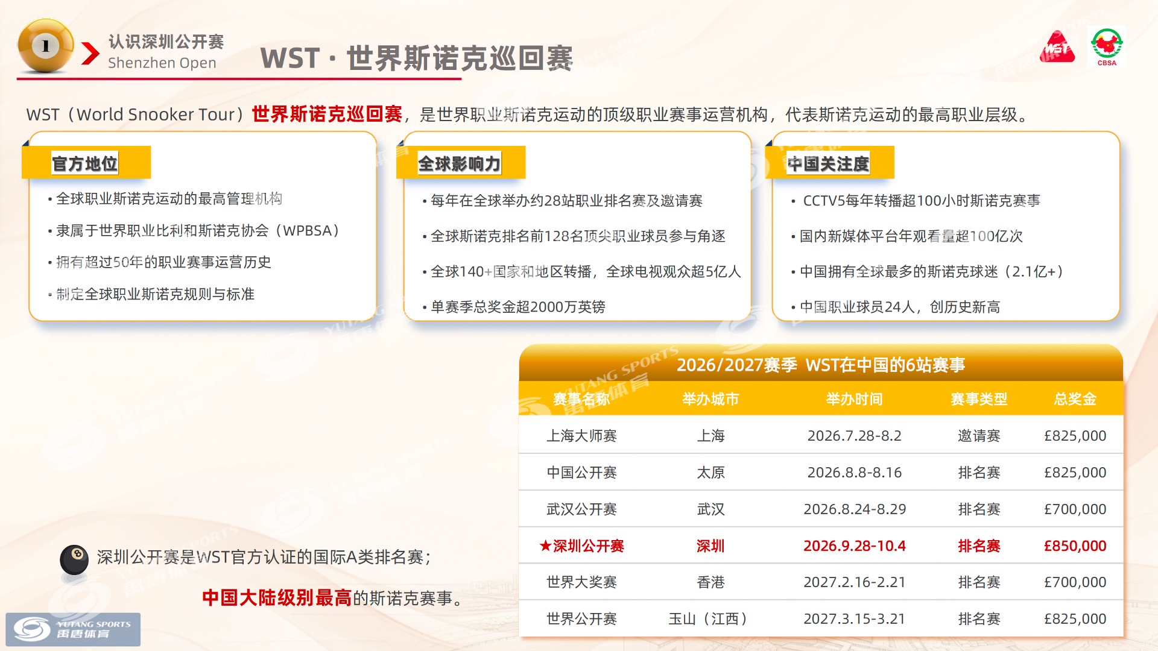The width and height of the screenshot is (1158, 651).
Task: Select the highlighted ★深圳公开赛 cell
Action: click(581, 546)
